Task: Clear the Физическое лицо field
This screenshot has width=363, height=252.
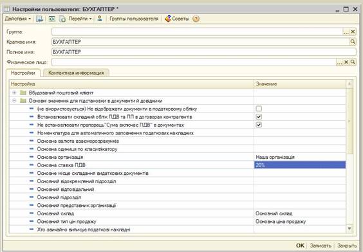Action: pos(346,62)
